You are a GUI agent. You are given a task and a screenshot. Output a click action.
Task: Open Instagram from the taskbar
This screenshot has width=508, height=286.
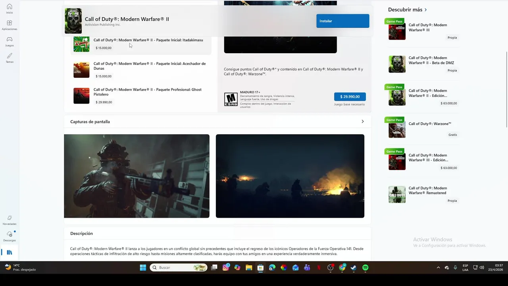pos(226,268)
